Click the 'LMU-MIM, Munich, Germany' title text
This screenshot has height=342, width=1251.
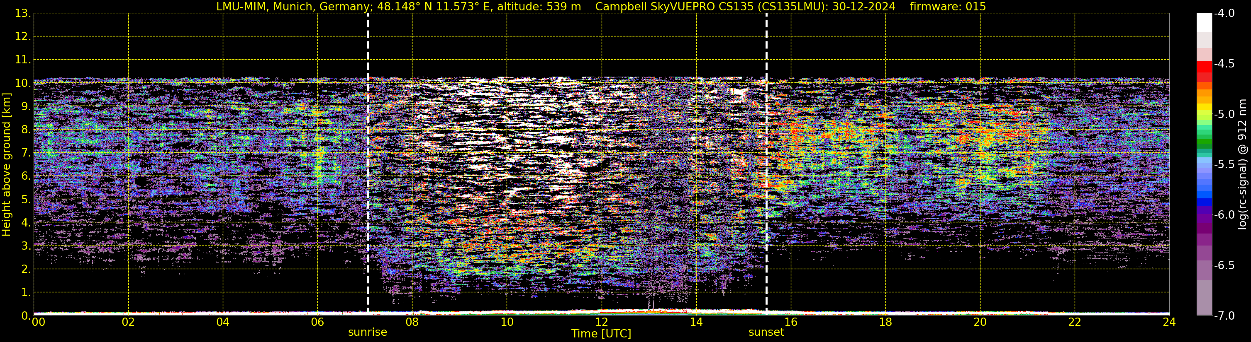pos(295,6)
